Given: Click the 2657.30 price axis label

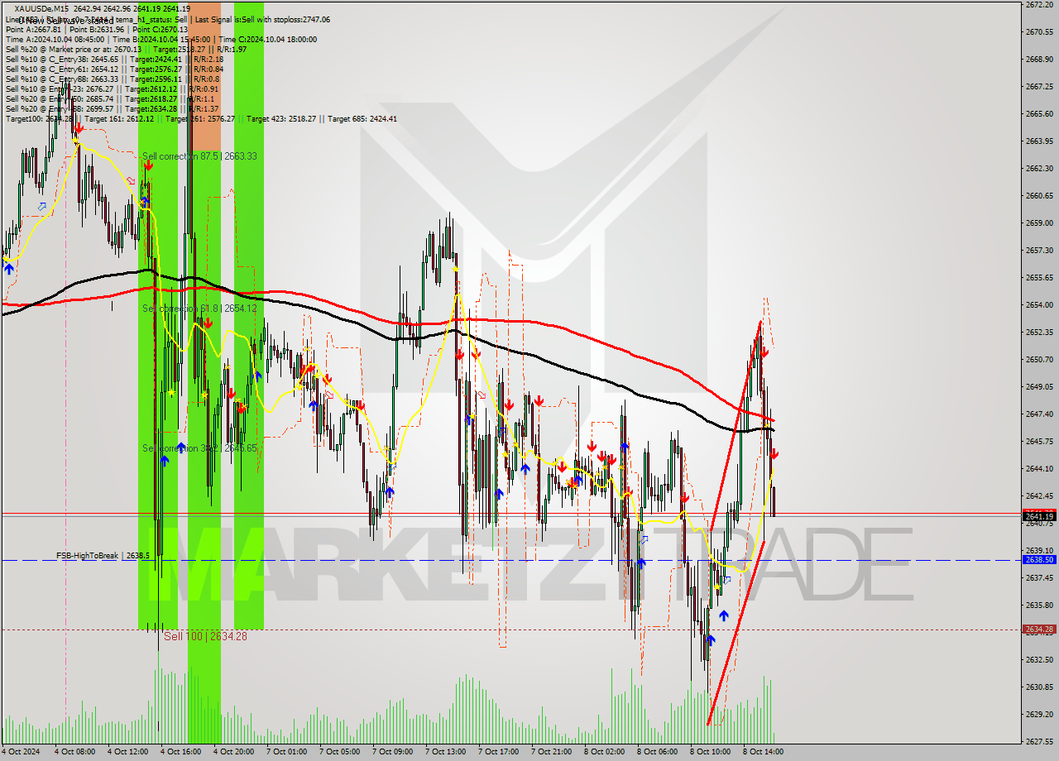Looking at the screenshot, I should (x=1039, y=251).
